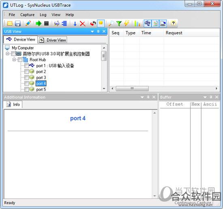
Task: Collapse the USB 3.0 host controller node
Action: coord(7,54)
